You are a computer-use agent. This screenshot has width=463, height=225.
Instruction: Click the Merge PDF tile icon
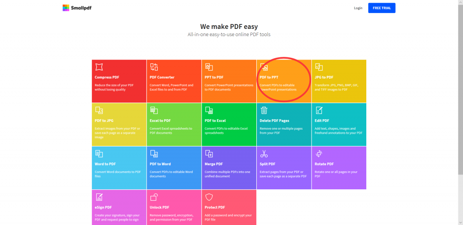[209, 154]
